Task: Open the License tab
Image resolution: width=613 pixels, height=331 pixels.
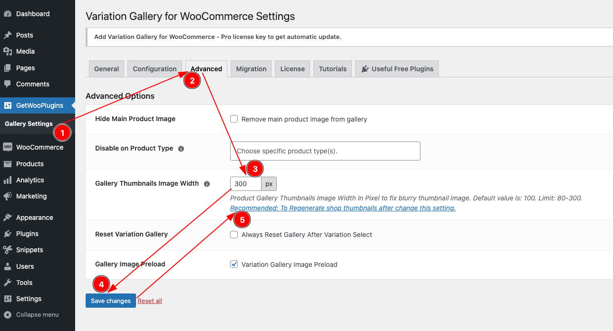Action: (x=292, y=69)
